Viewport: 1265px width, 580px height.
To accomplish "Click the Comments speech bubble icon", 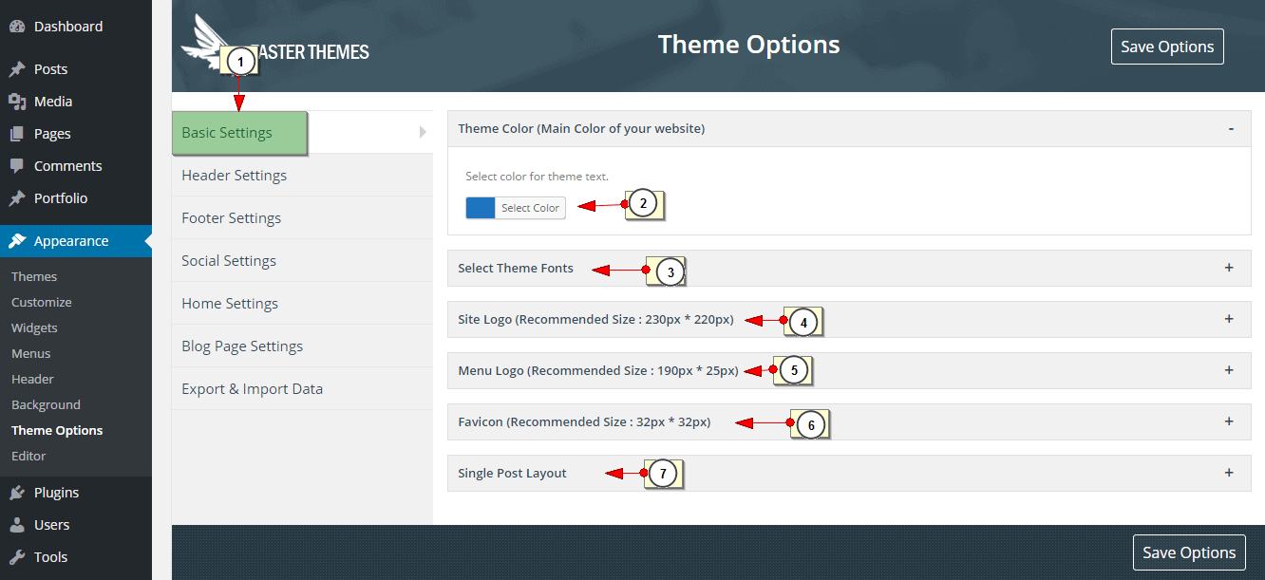I will click(x=17, y=166).
